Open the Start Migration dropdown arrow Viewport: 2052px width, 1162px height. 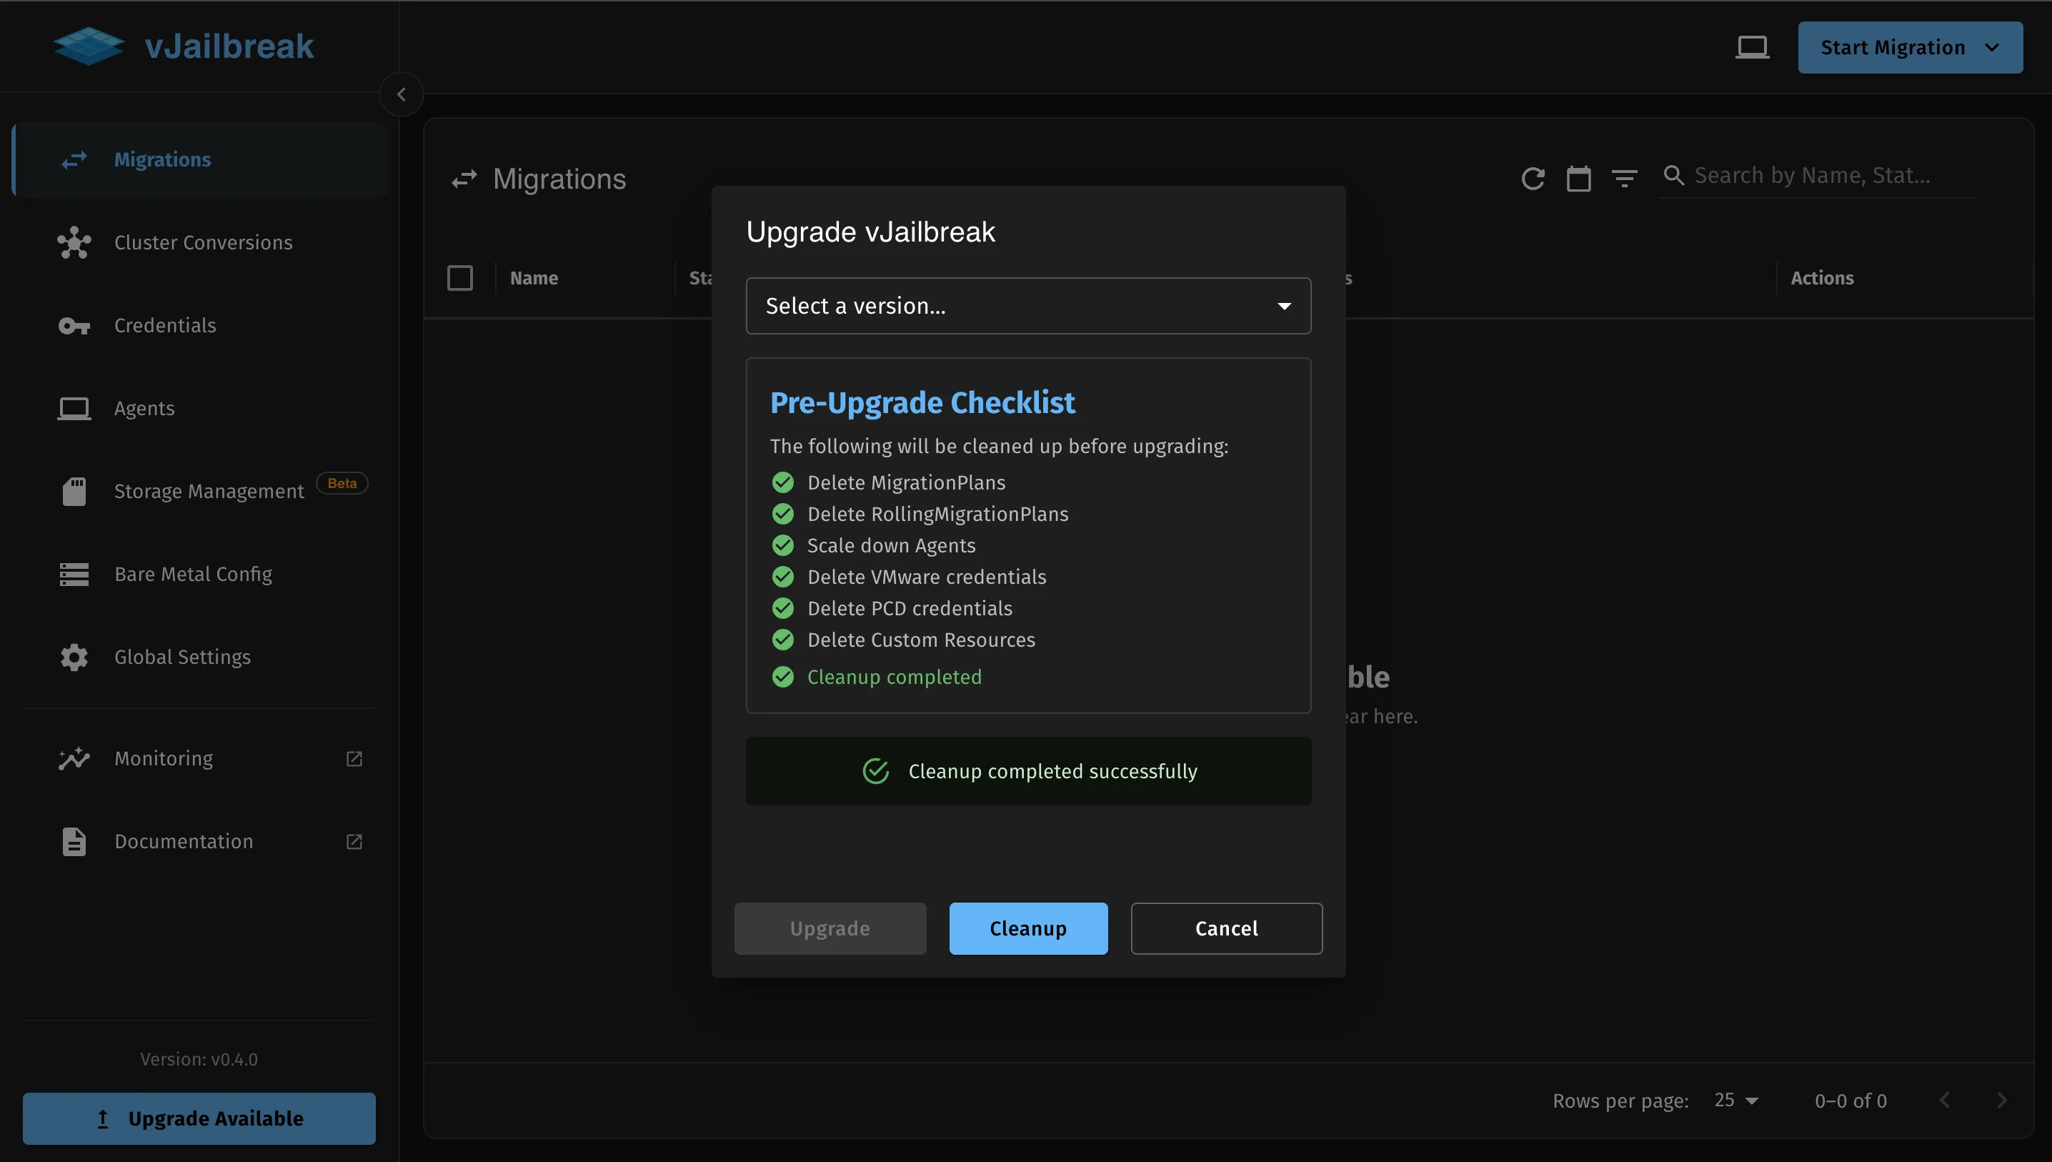pyautogui.click(x=1992, y=47)
